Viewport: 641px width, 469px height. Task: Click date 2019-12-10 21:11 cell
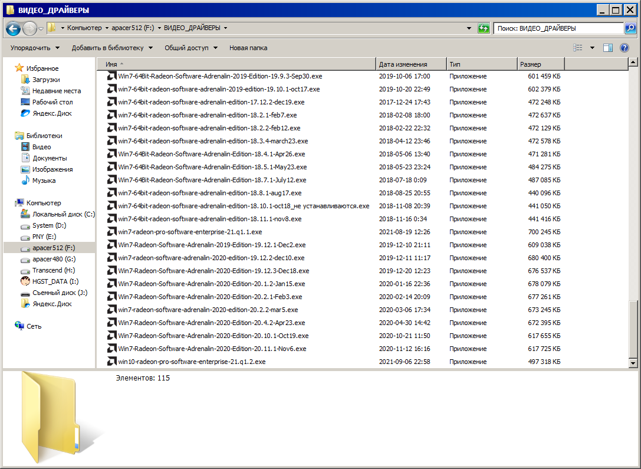click(405, 245)
